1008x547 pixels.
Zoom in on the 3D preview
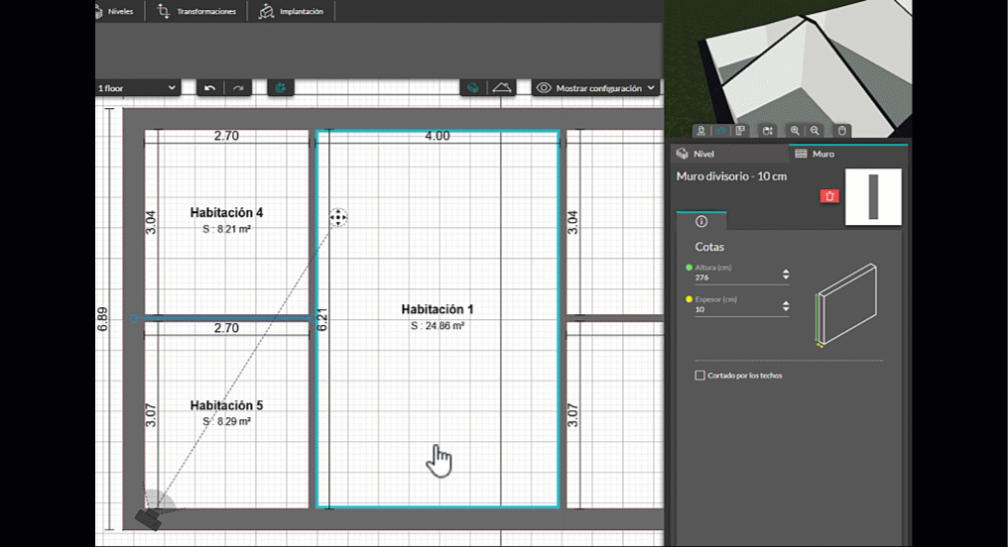pos(795,131)
